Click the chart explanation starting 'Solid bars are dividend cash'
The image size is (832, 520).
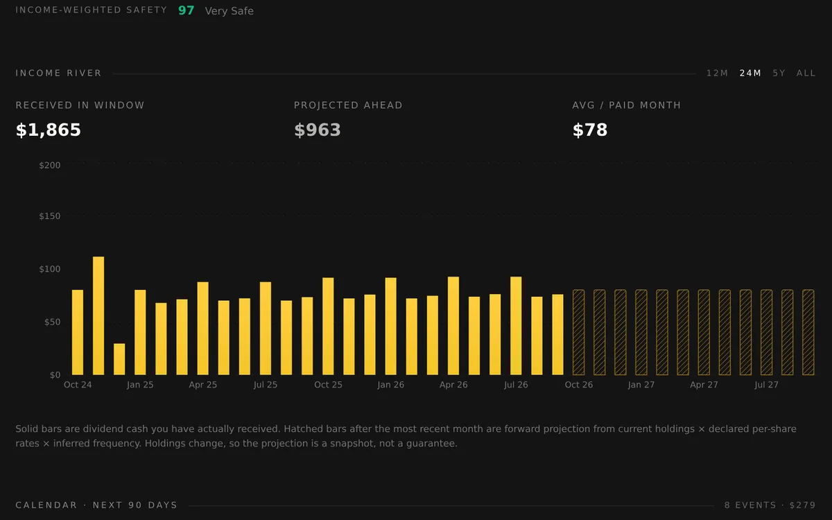406,436
